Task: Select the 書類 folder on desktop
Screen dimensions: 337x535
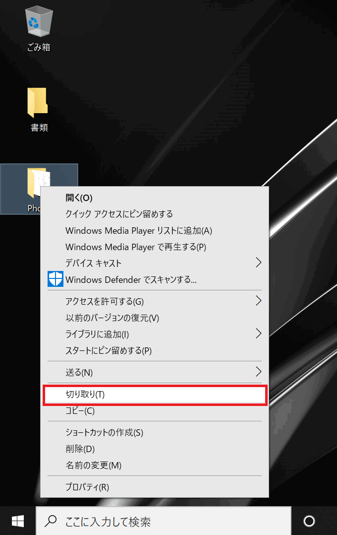Action: coord(38,102)
